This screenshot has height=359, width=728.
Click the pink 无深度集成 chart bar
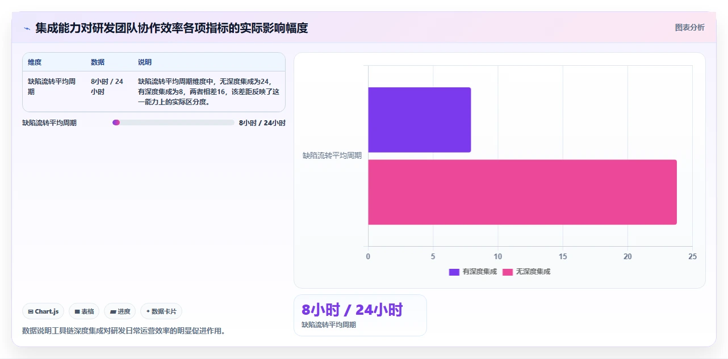click(522, 192)
